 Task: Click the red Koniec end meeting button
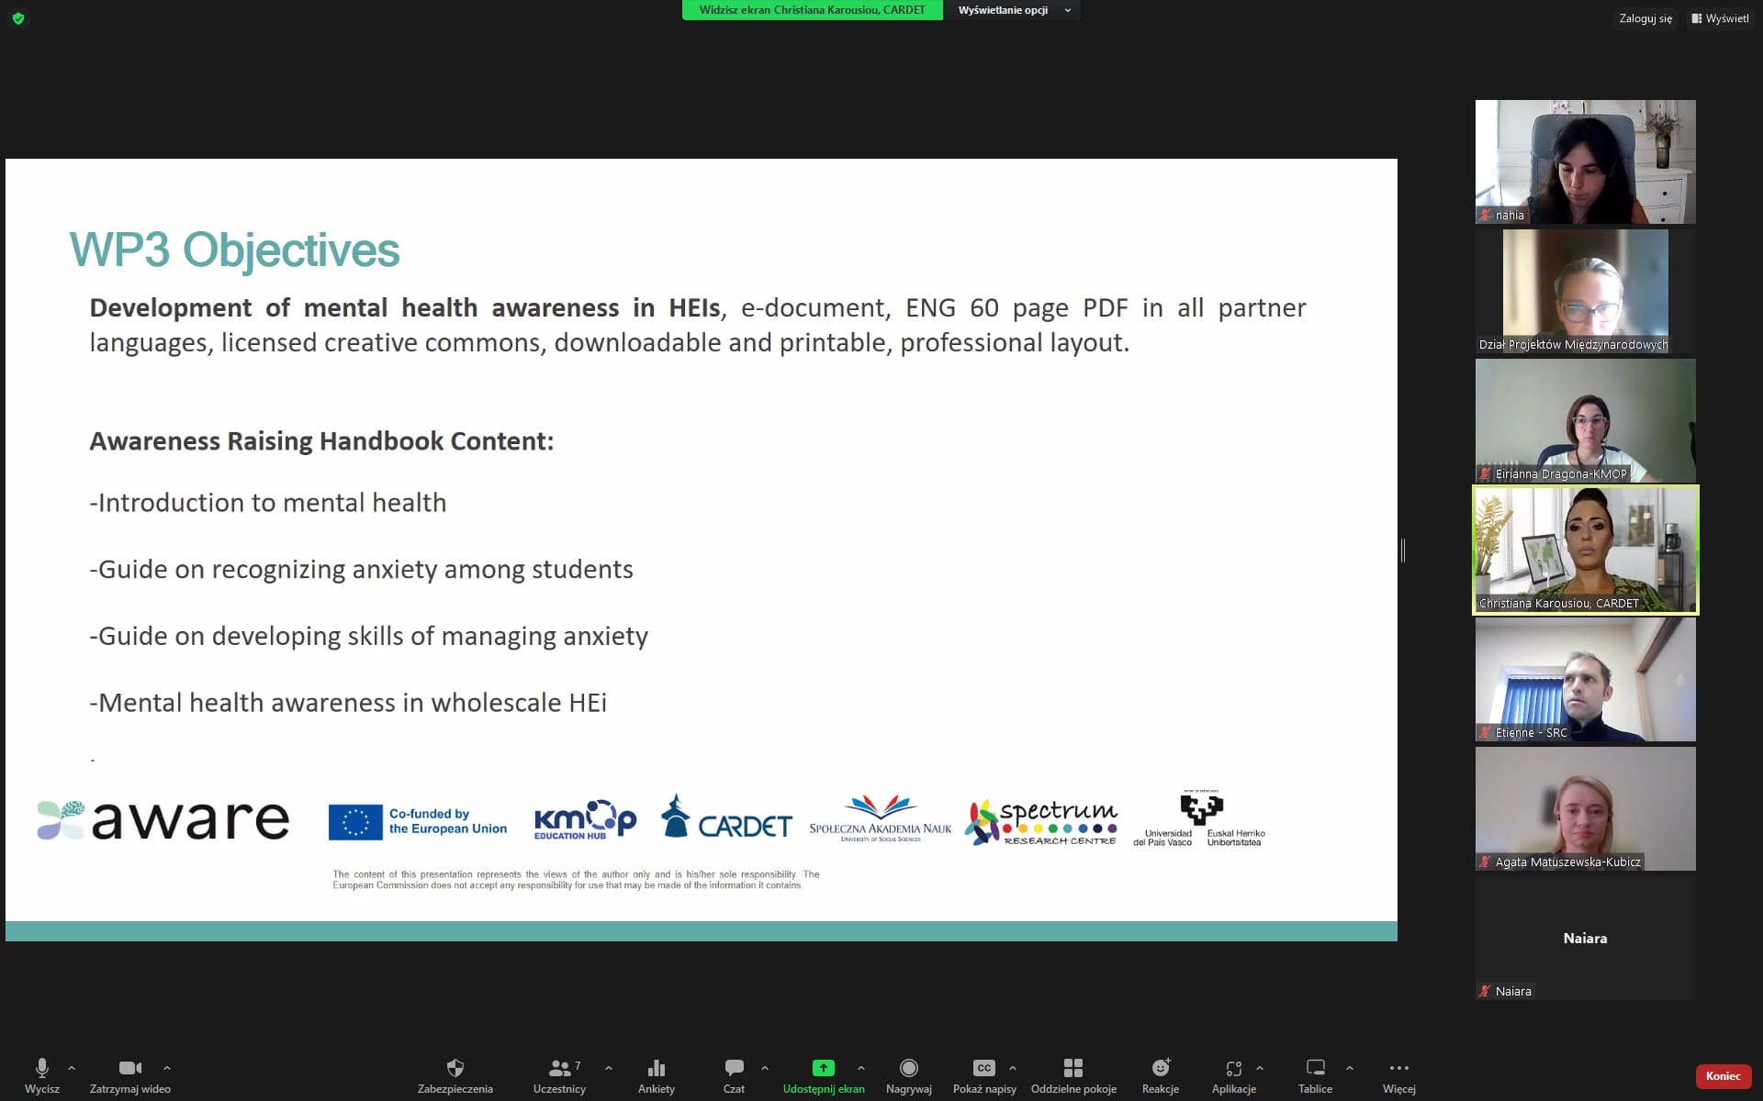coord(1723,1075)
